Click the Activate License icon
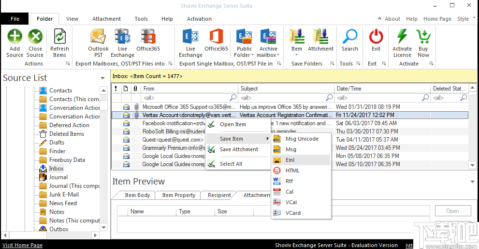 tap(402, 36)
